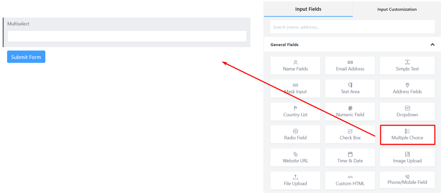Add the Time & Date field
This screenshot has height=193, width=441.
coord(350,157)
